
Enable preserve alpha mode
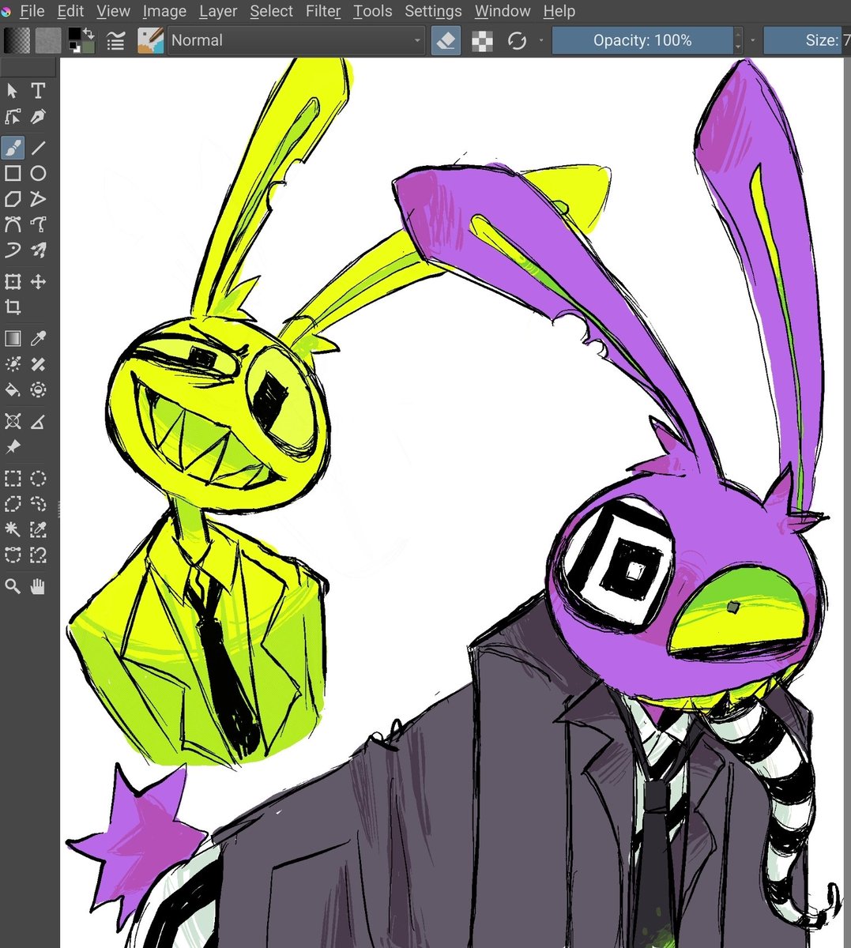tap(481, 40)
